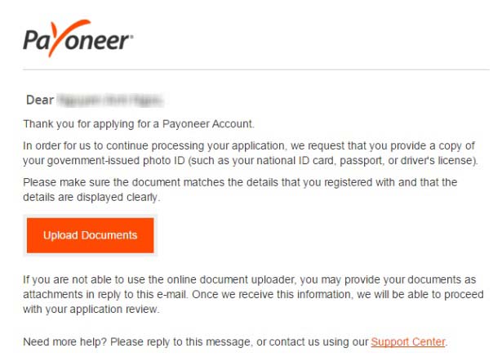Click the blurred recipient name after Dear
The width and height of the screenshot is (502, 357).
pyautogui.click(x=110, y=100)
